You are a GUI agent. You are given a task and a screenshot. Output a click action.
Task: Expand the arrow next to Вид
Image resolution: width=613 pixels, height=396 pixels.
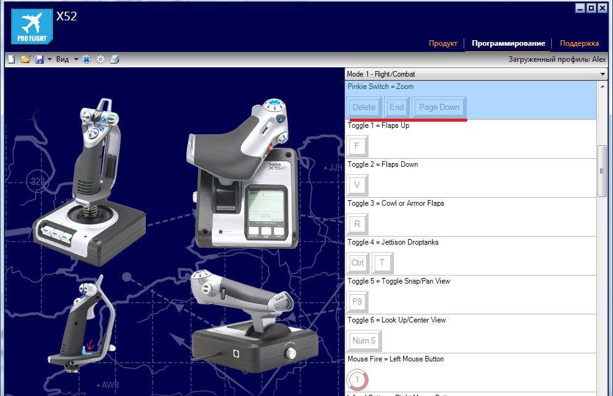coord(76,59)
